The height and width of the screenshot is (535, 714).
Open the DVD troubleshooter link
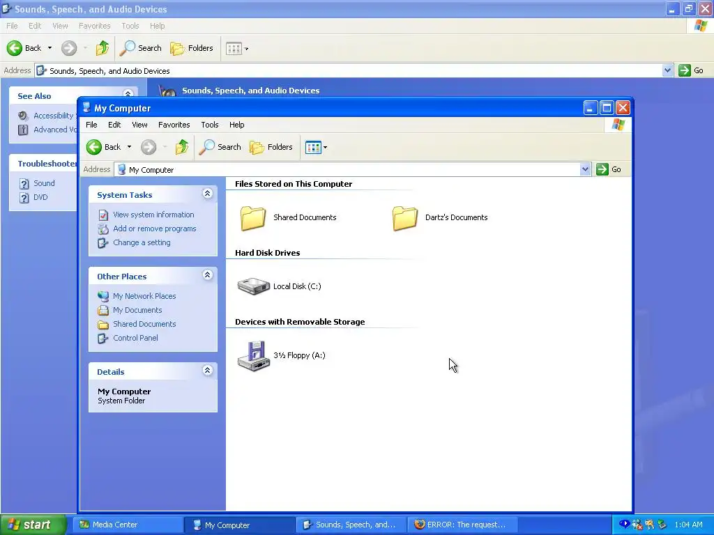click(40, 197)
